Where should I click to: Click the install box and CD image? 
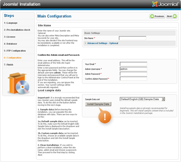[18, 83]
